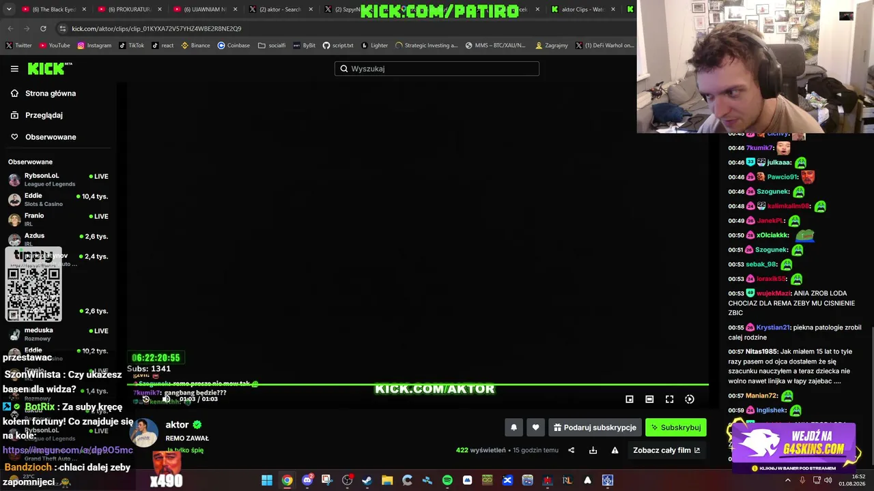Screen dimensions: 874x491
Task: Enter fullscreen on the clip player
Action: pos(669,399)
